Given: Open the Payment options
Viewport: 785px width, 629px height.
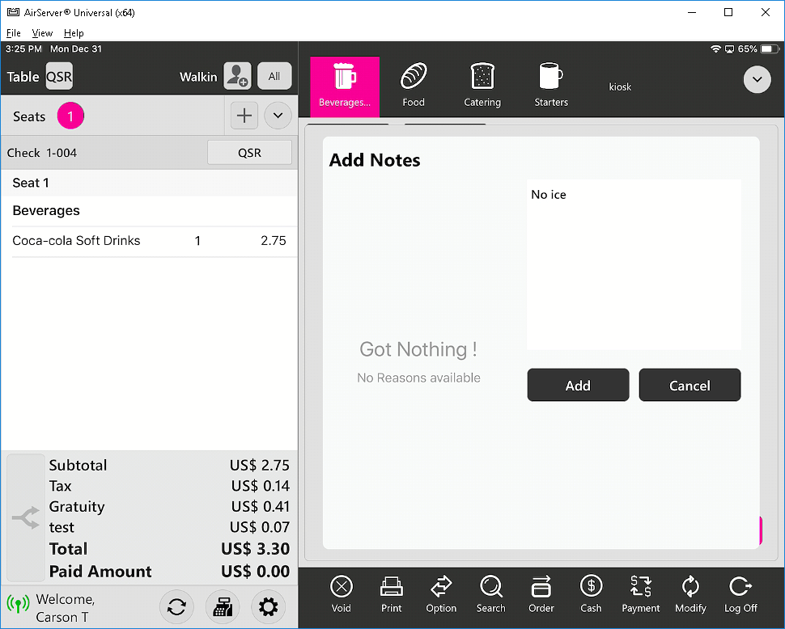Looking at the screenshot, I should click(641, 593).
